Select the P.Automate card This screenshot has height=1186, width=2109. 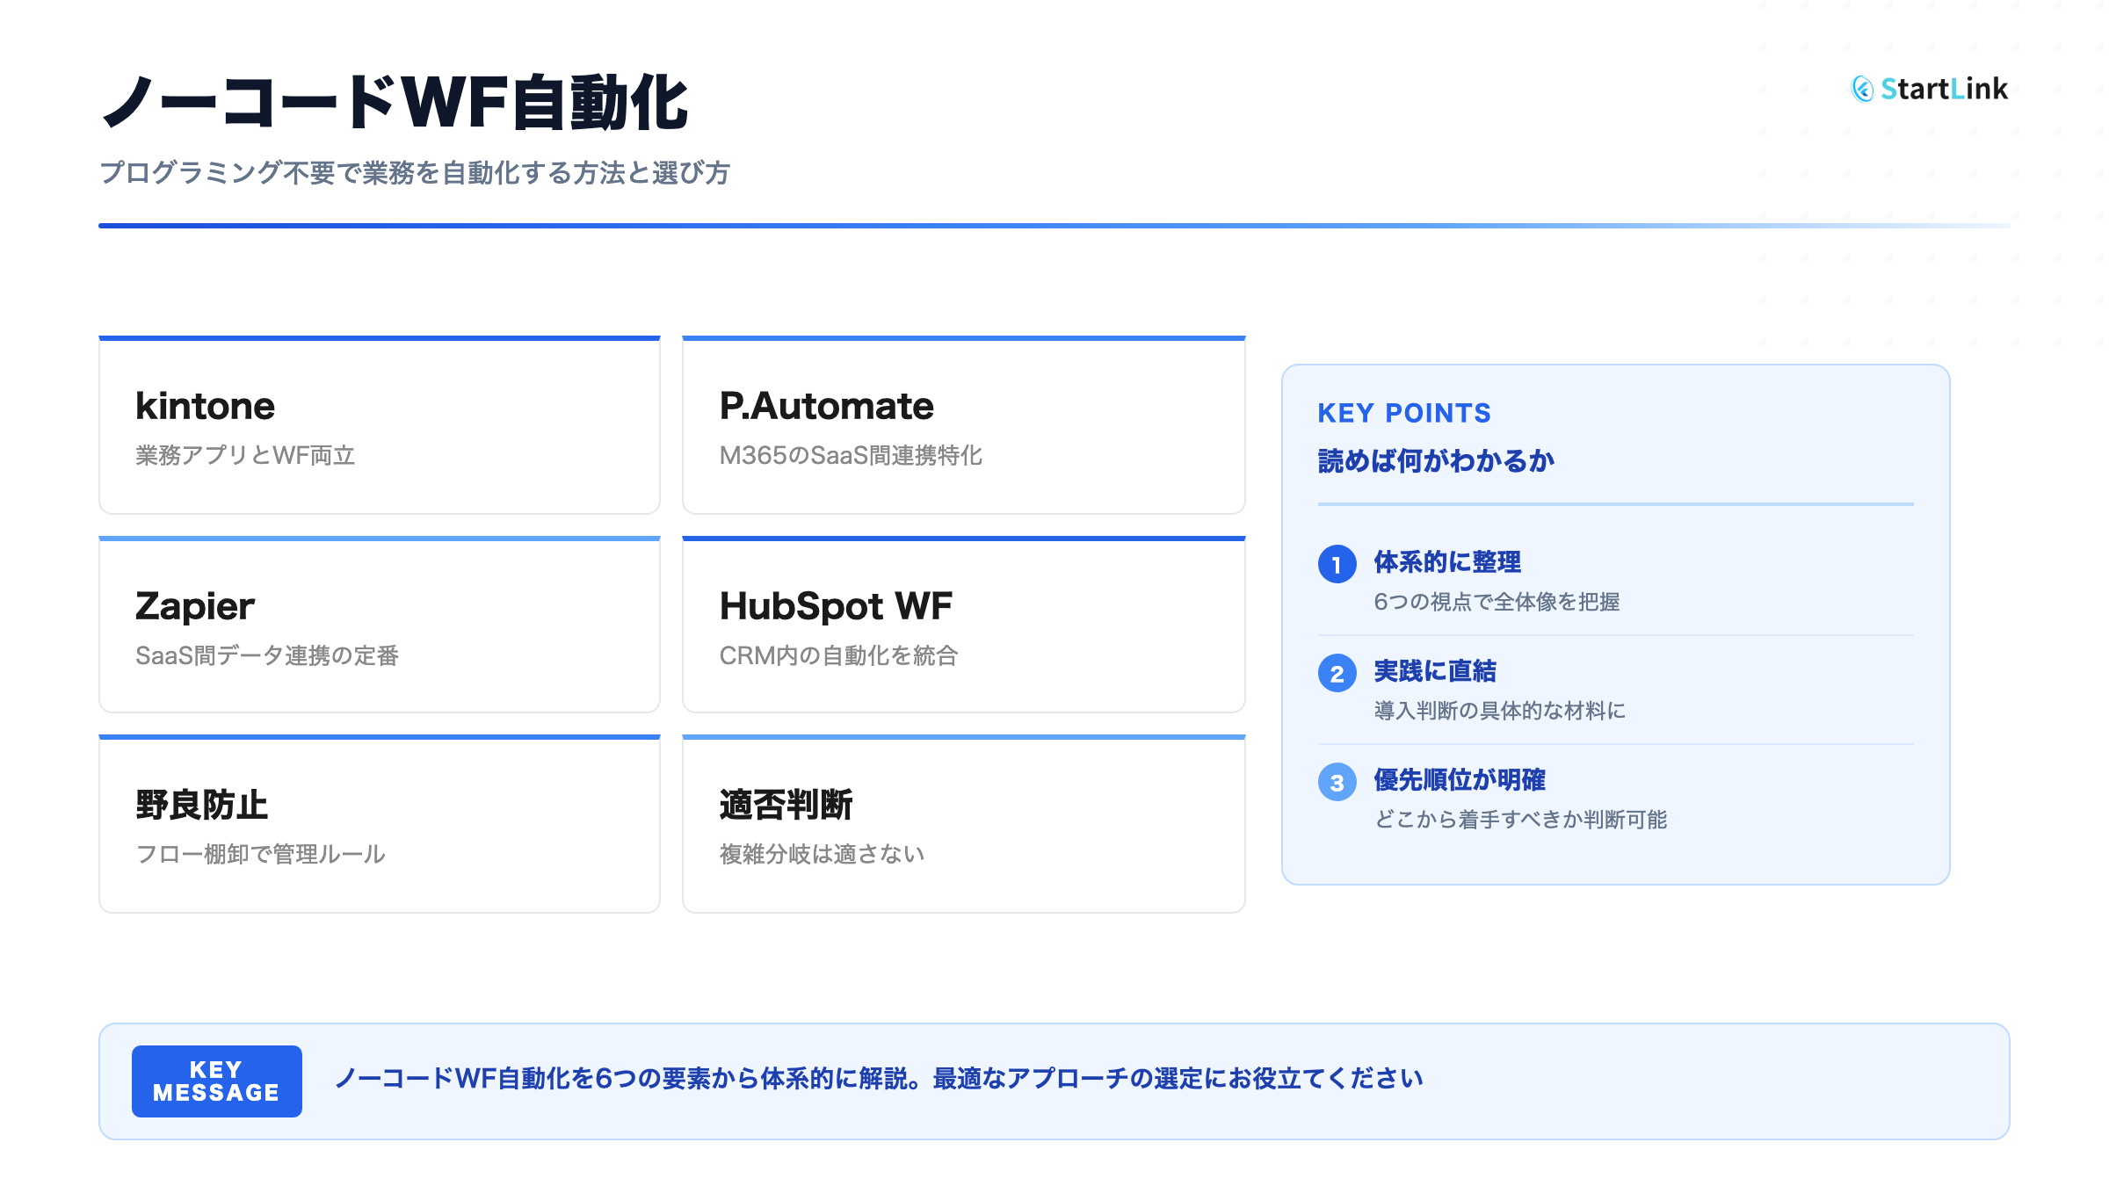pos(963,426)
